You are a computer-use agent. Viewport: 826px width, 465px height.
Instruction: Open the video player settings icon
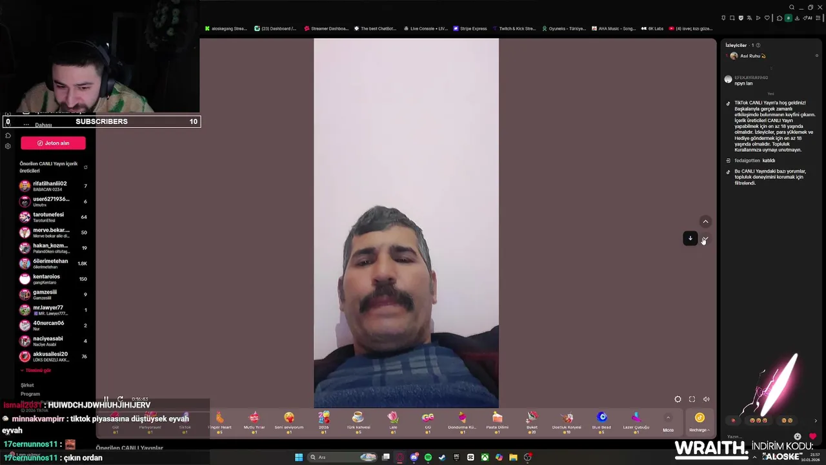pyautogui.click(x=678, y=399)
